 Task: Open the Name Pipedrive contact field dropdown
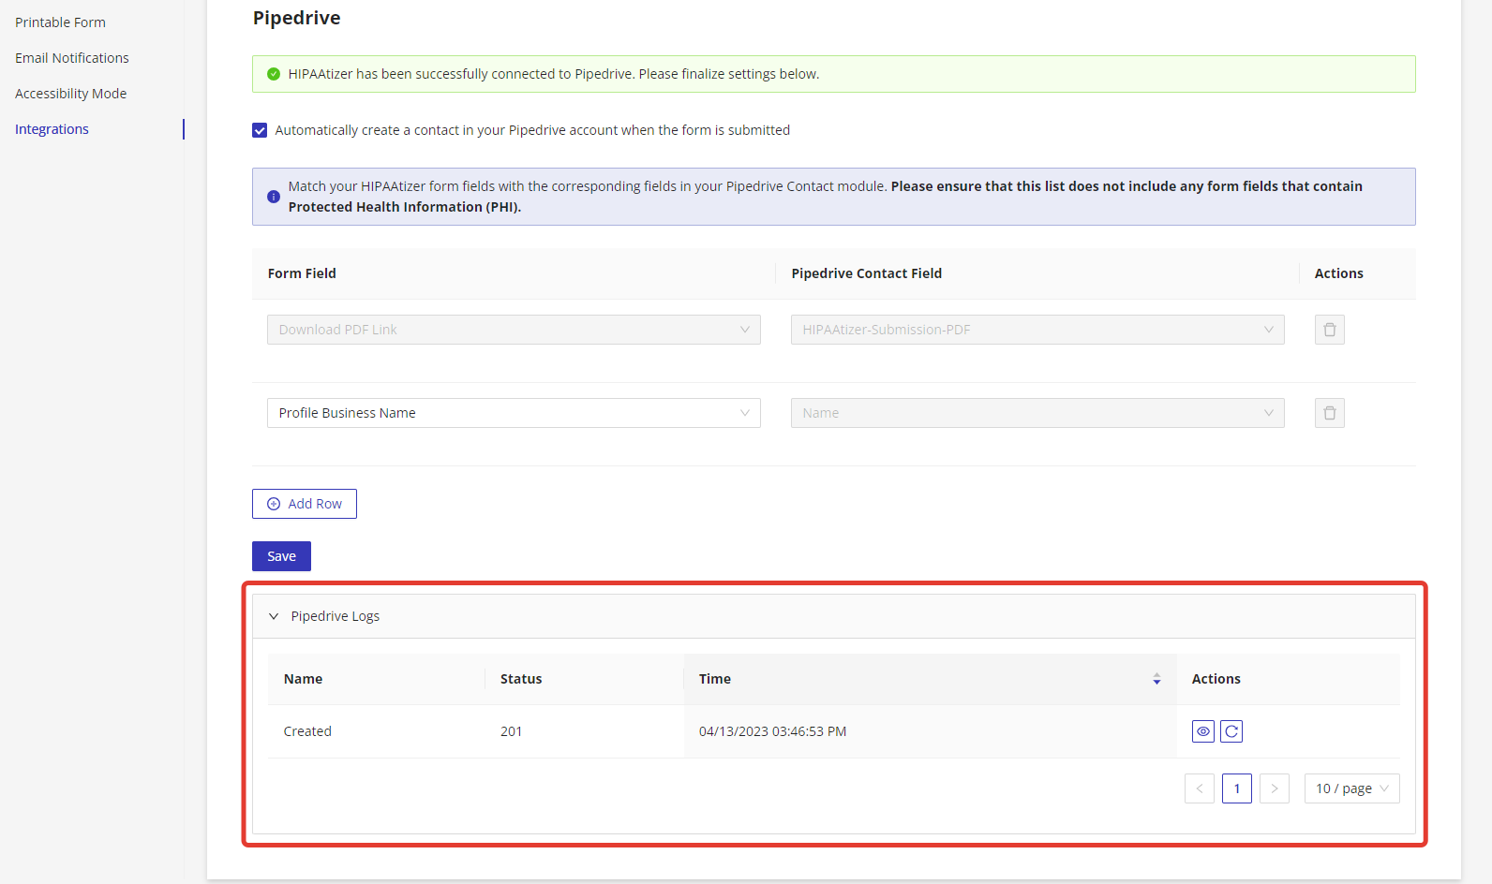coord(1037,413)
